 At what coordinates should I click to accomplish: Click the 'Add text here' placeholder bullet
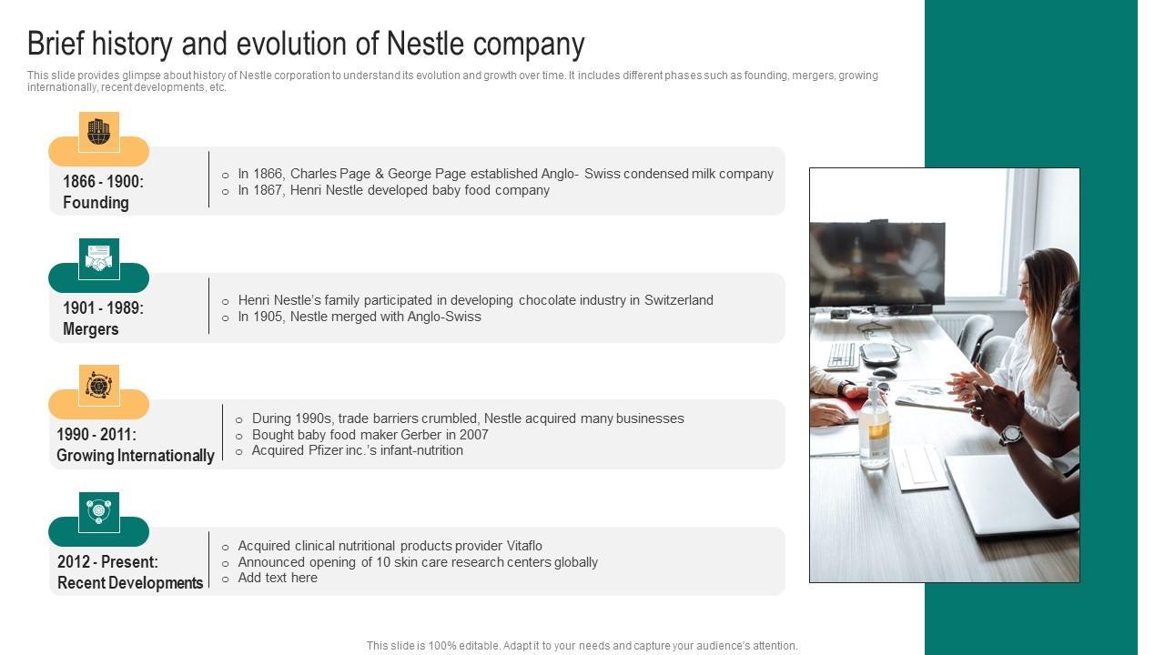tap(278, 578)
